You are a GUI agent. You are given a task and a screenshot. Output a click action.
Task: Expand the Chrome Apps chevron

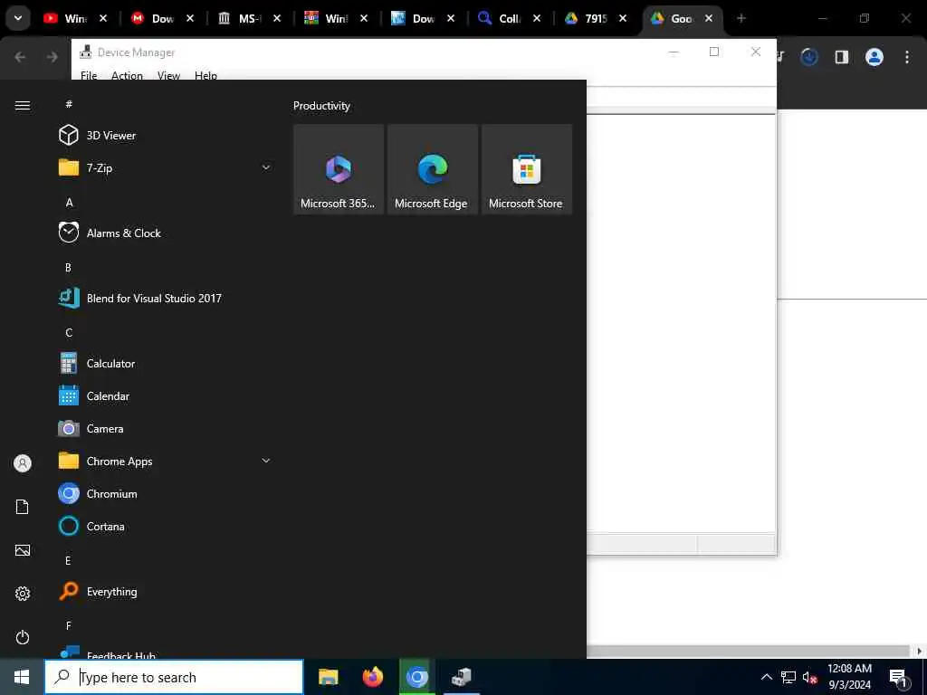pyautogui.click(x=266, y=461)
